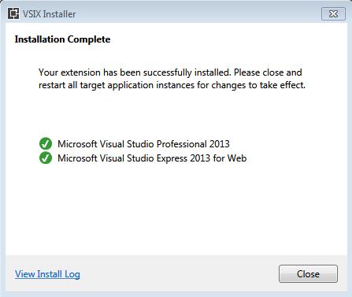Select the 'Microsoft Visual Studio Professional 2013' text
352x297 pixels.
[x=143, y=144]
